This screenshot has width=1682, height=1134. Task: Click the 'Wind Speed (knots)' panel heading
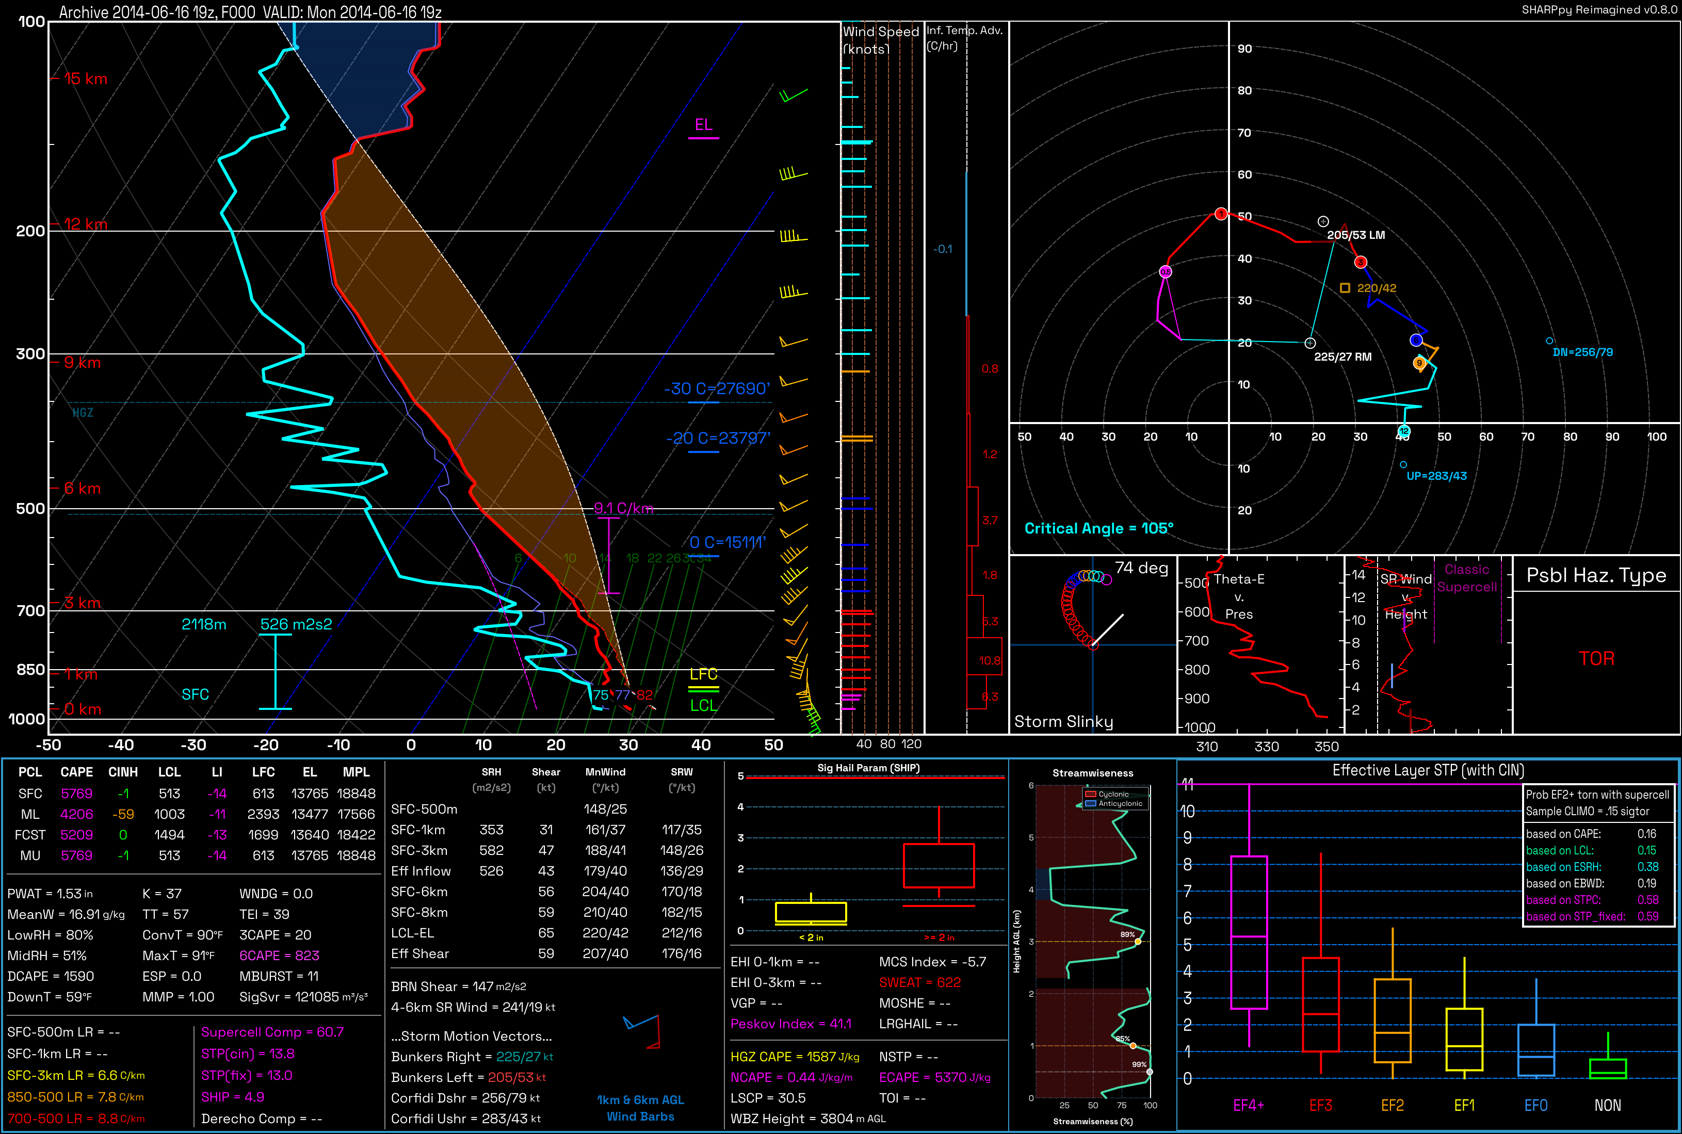(x=880, y=40)
